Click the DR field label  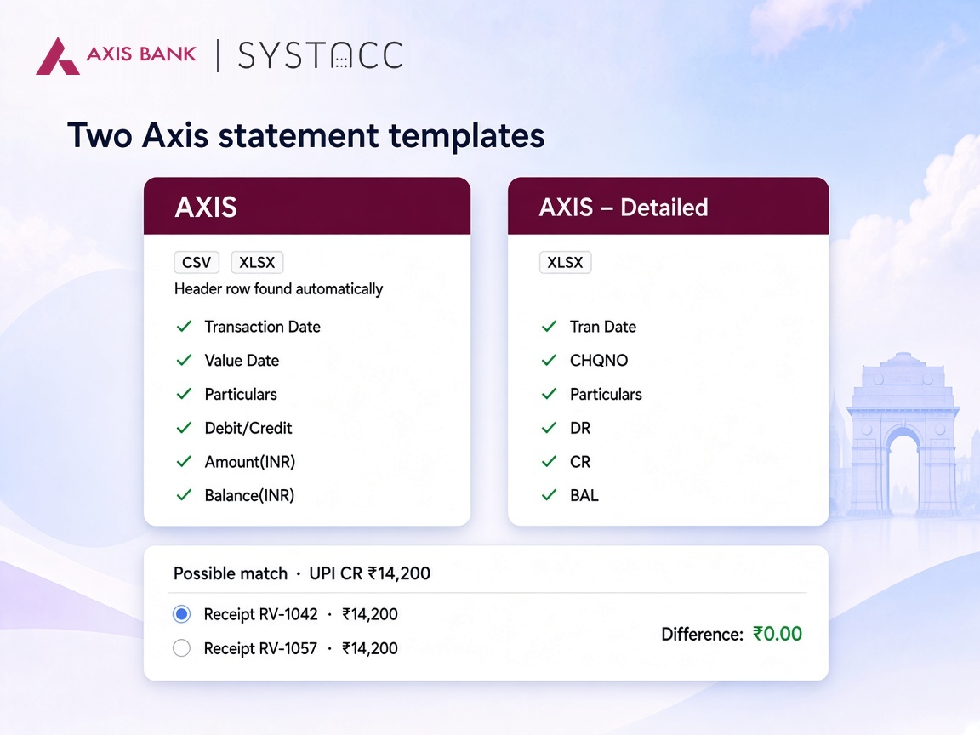[x=580, y=428]
